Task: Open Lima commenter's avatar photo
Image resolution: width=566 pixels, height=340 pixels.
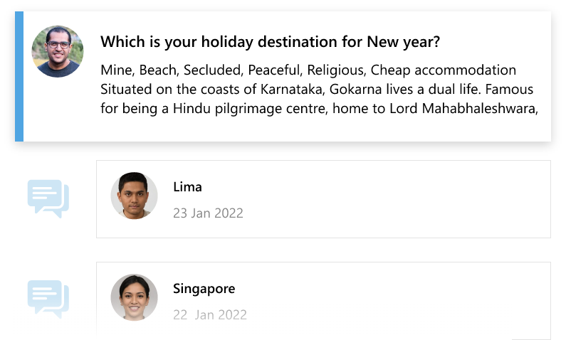Action: coord(134,196)
